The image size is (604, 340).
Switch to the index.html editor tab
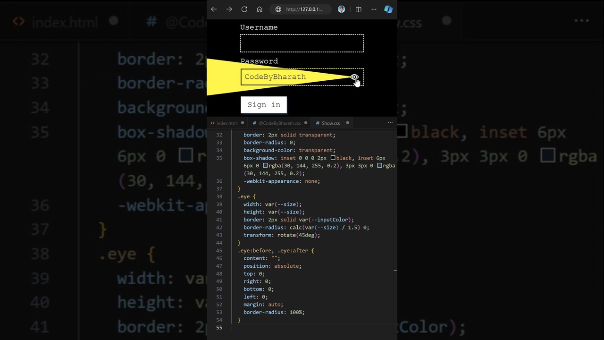click(x=227, y=123)
